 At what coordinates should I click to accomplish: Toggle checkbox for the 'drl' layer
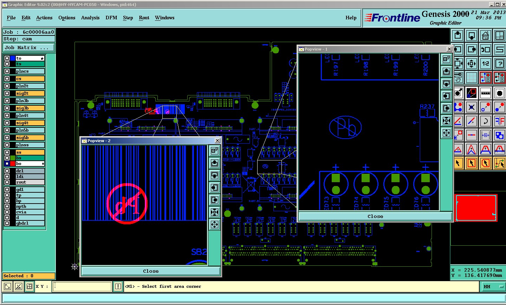7,171
